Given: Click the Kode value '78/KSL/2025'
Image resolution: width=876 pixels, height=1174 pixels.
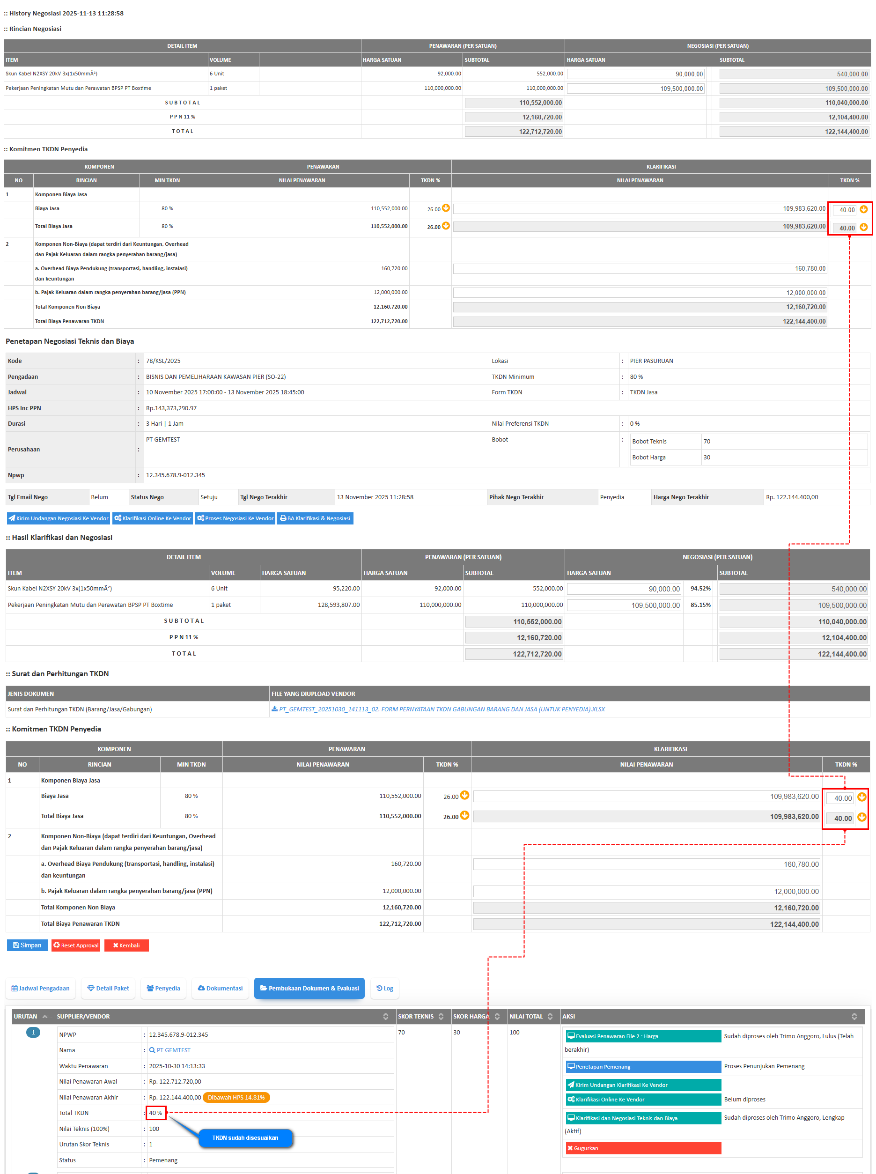Looking at the screenshot, I should (163, 361).
